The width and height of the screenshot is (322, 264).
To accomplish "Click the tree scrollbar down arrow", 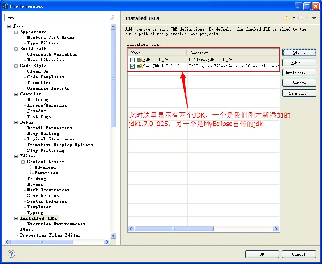I will 113,235.
